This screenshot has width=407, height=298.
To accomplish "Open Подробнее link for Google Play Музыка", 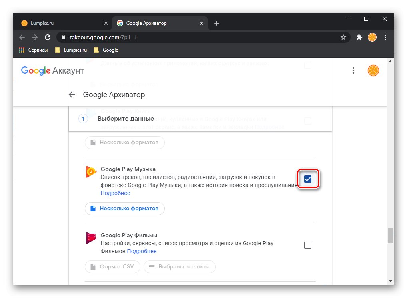I will [x=115, y=193].
